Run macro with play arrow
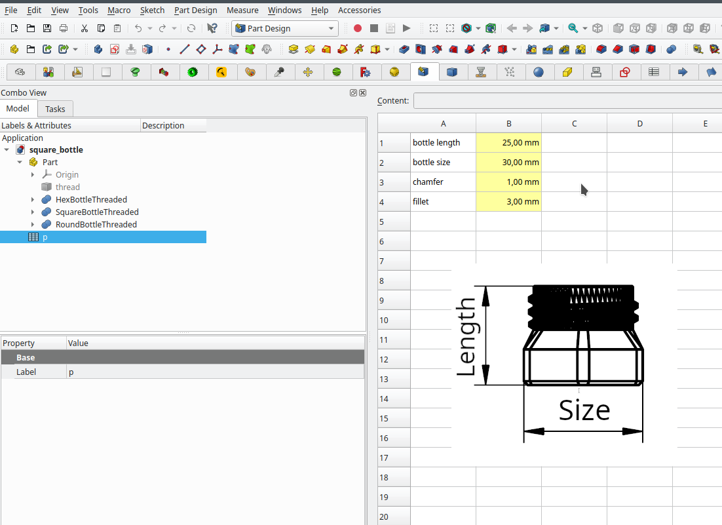The image size is (722, 525). coord(407,29)
